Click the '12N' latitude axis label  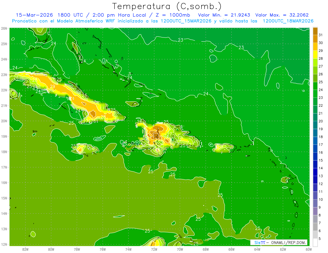(4, 244)
